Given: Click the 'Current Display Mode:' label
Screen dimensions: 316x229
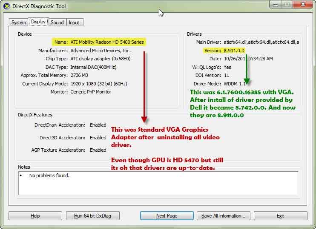Looking at the screenshot, I should 45,84.
